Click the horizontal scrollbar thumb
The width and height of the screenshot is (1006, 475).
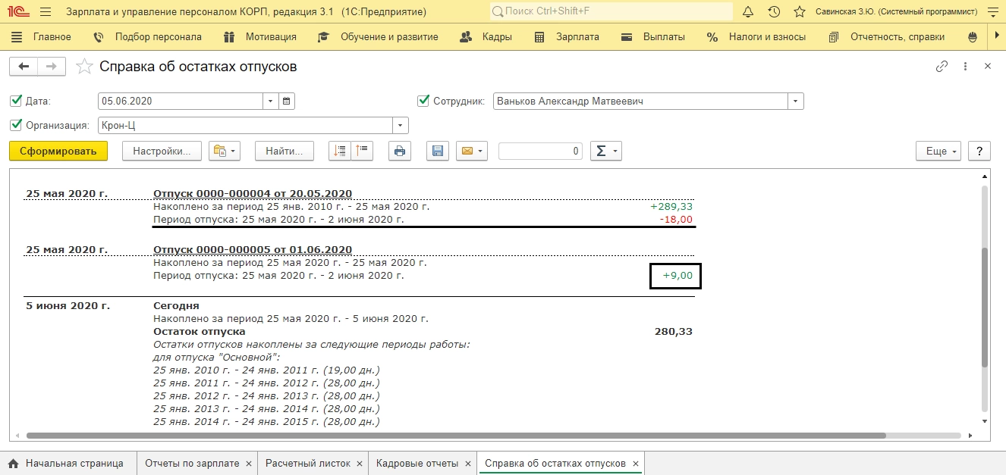point(456,436)
